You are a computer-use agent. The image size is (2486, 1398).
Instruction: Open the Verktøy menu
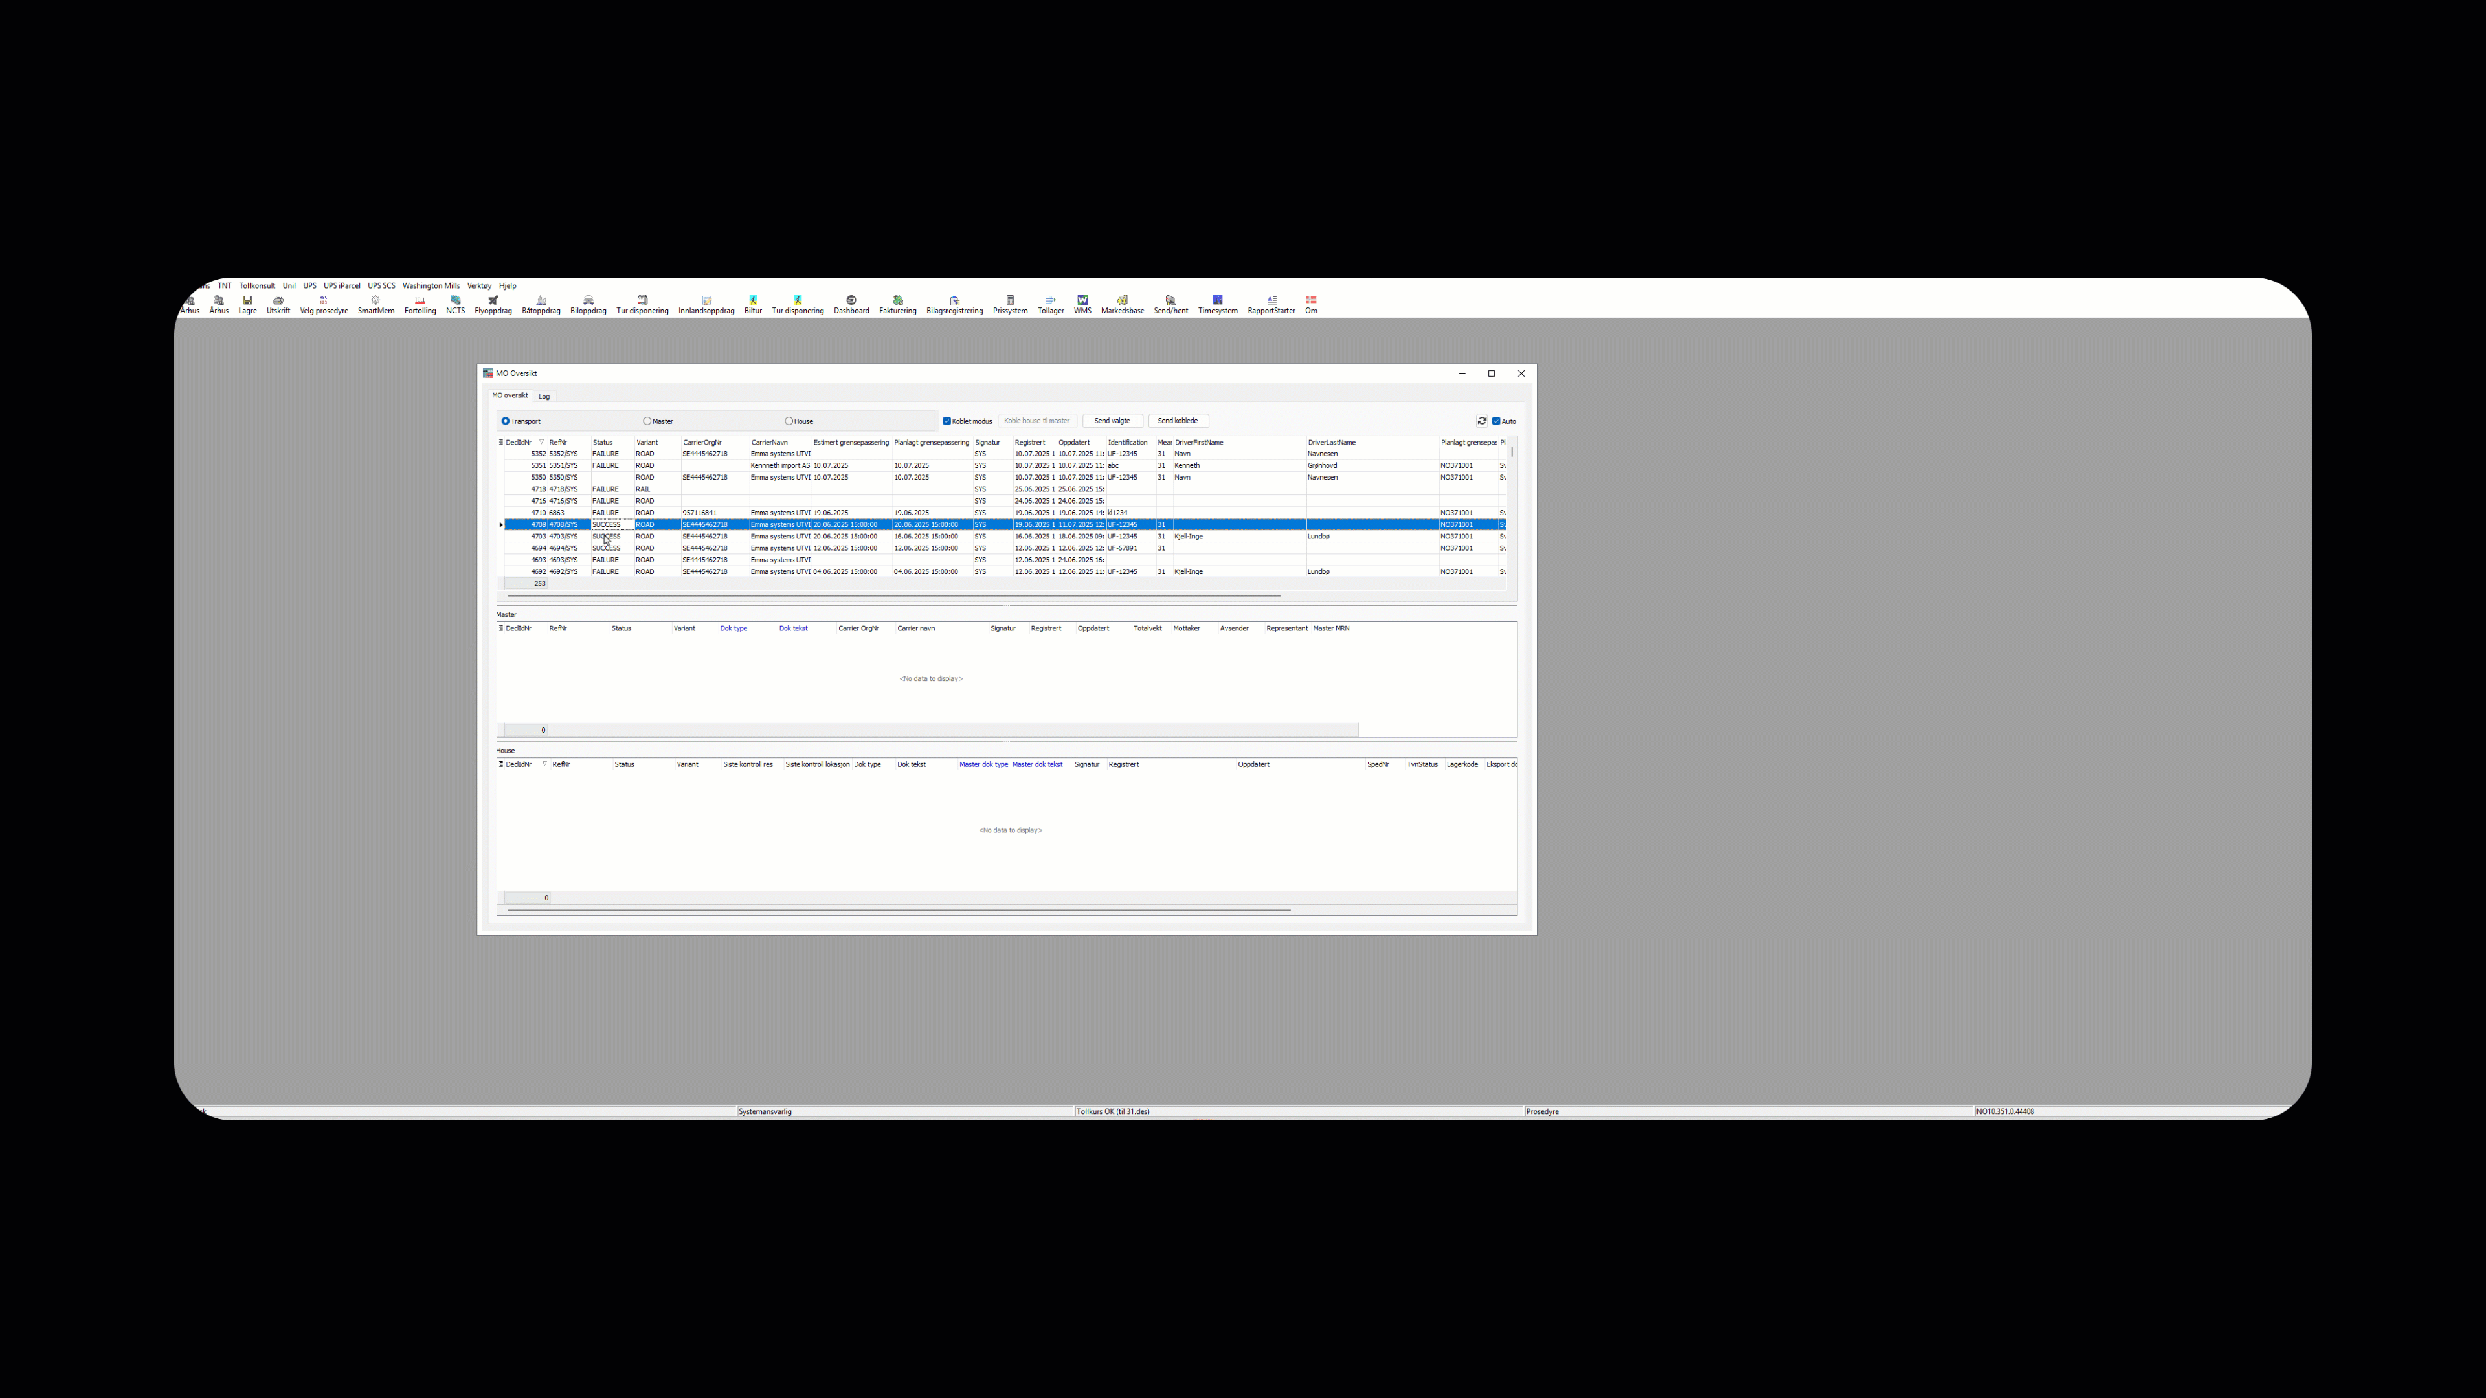(480, 285)
